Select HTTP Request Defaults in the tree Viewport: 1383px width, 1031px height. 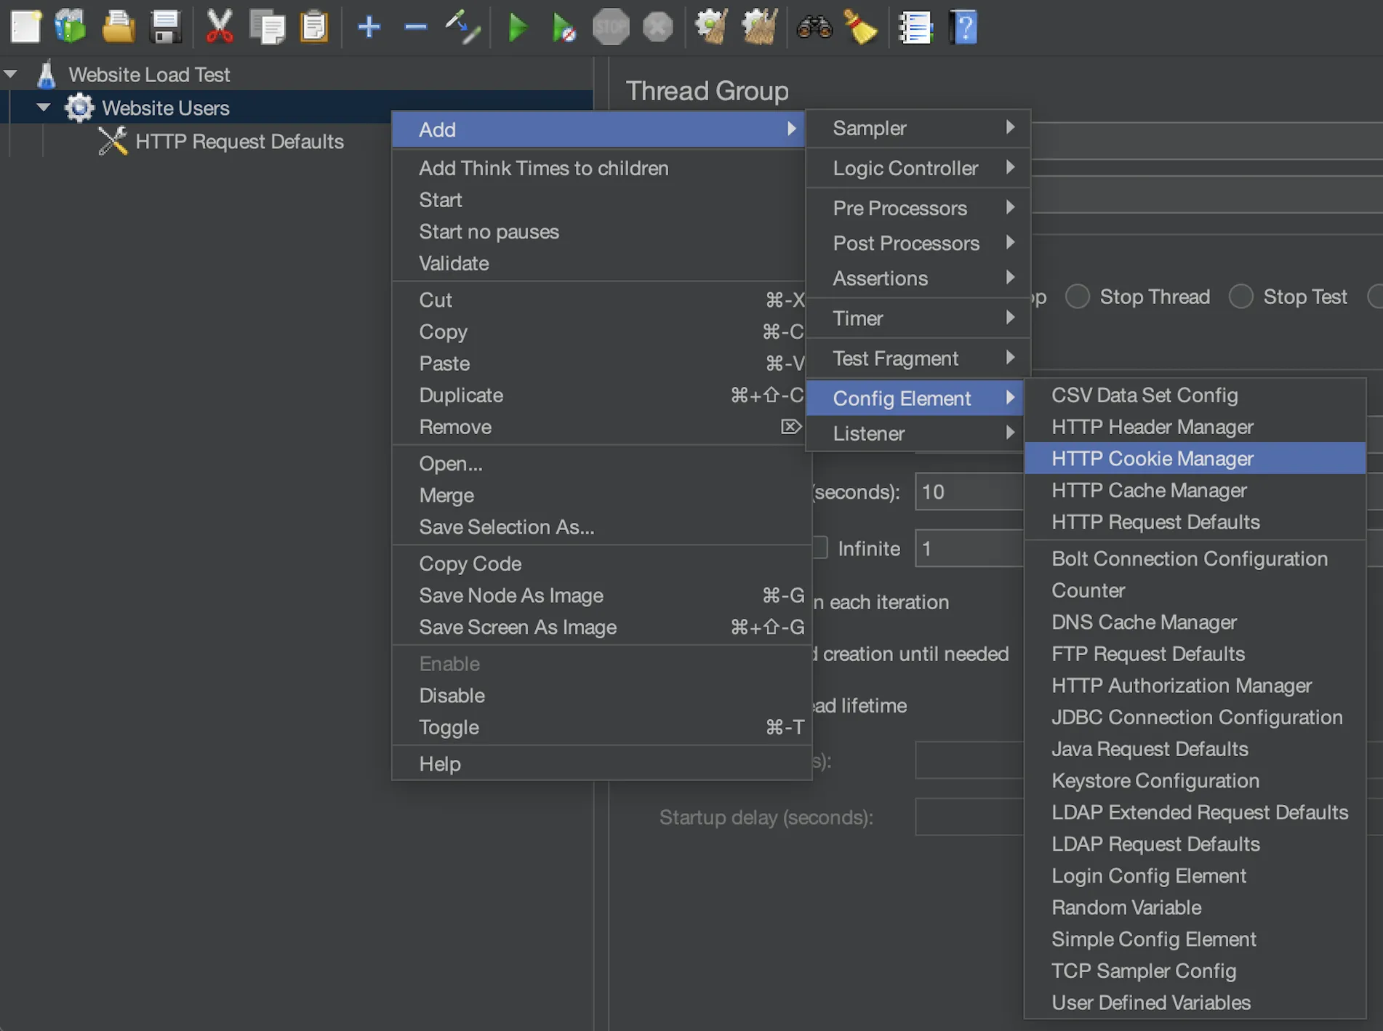pos(238,141)
